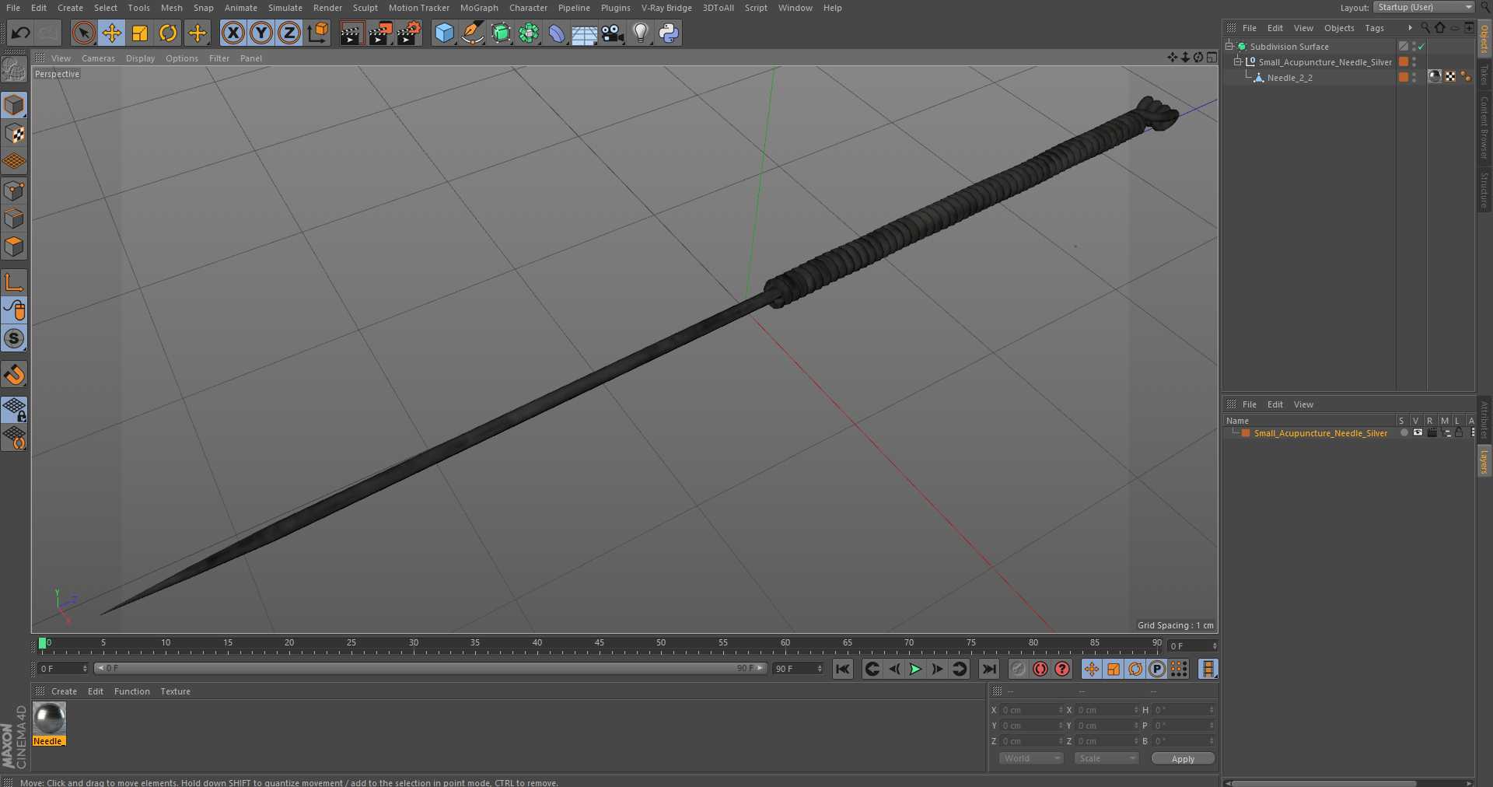Go to start of animation
Image resolution: width=1493 pixels, height=787 pixels.
pos(843,669)
